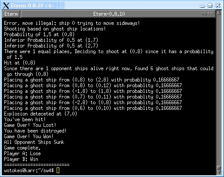Click the empty scrollbar trough
This screenshot has width=224, height=177.
(219, 90)
